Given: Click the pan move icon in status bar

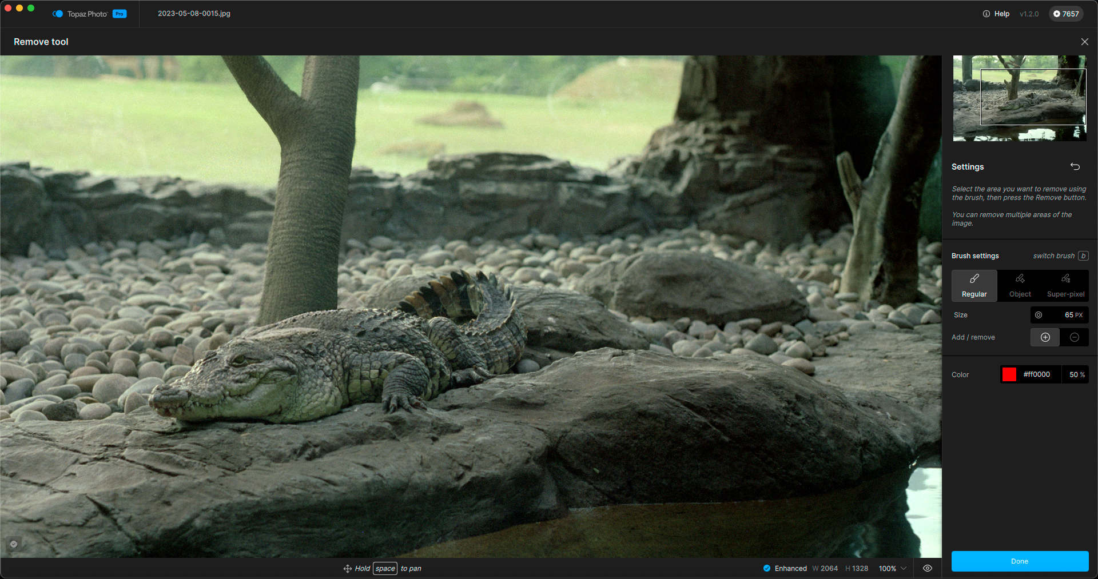Looking at the screenshot, I should (x=347, y=569).
